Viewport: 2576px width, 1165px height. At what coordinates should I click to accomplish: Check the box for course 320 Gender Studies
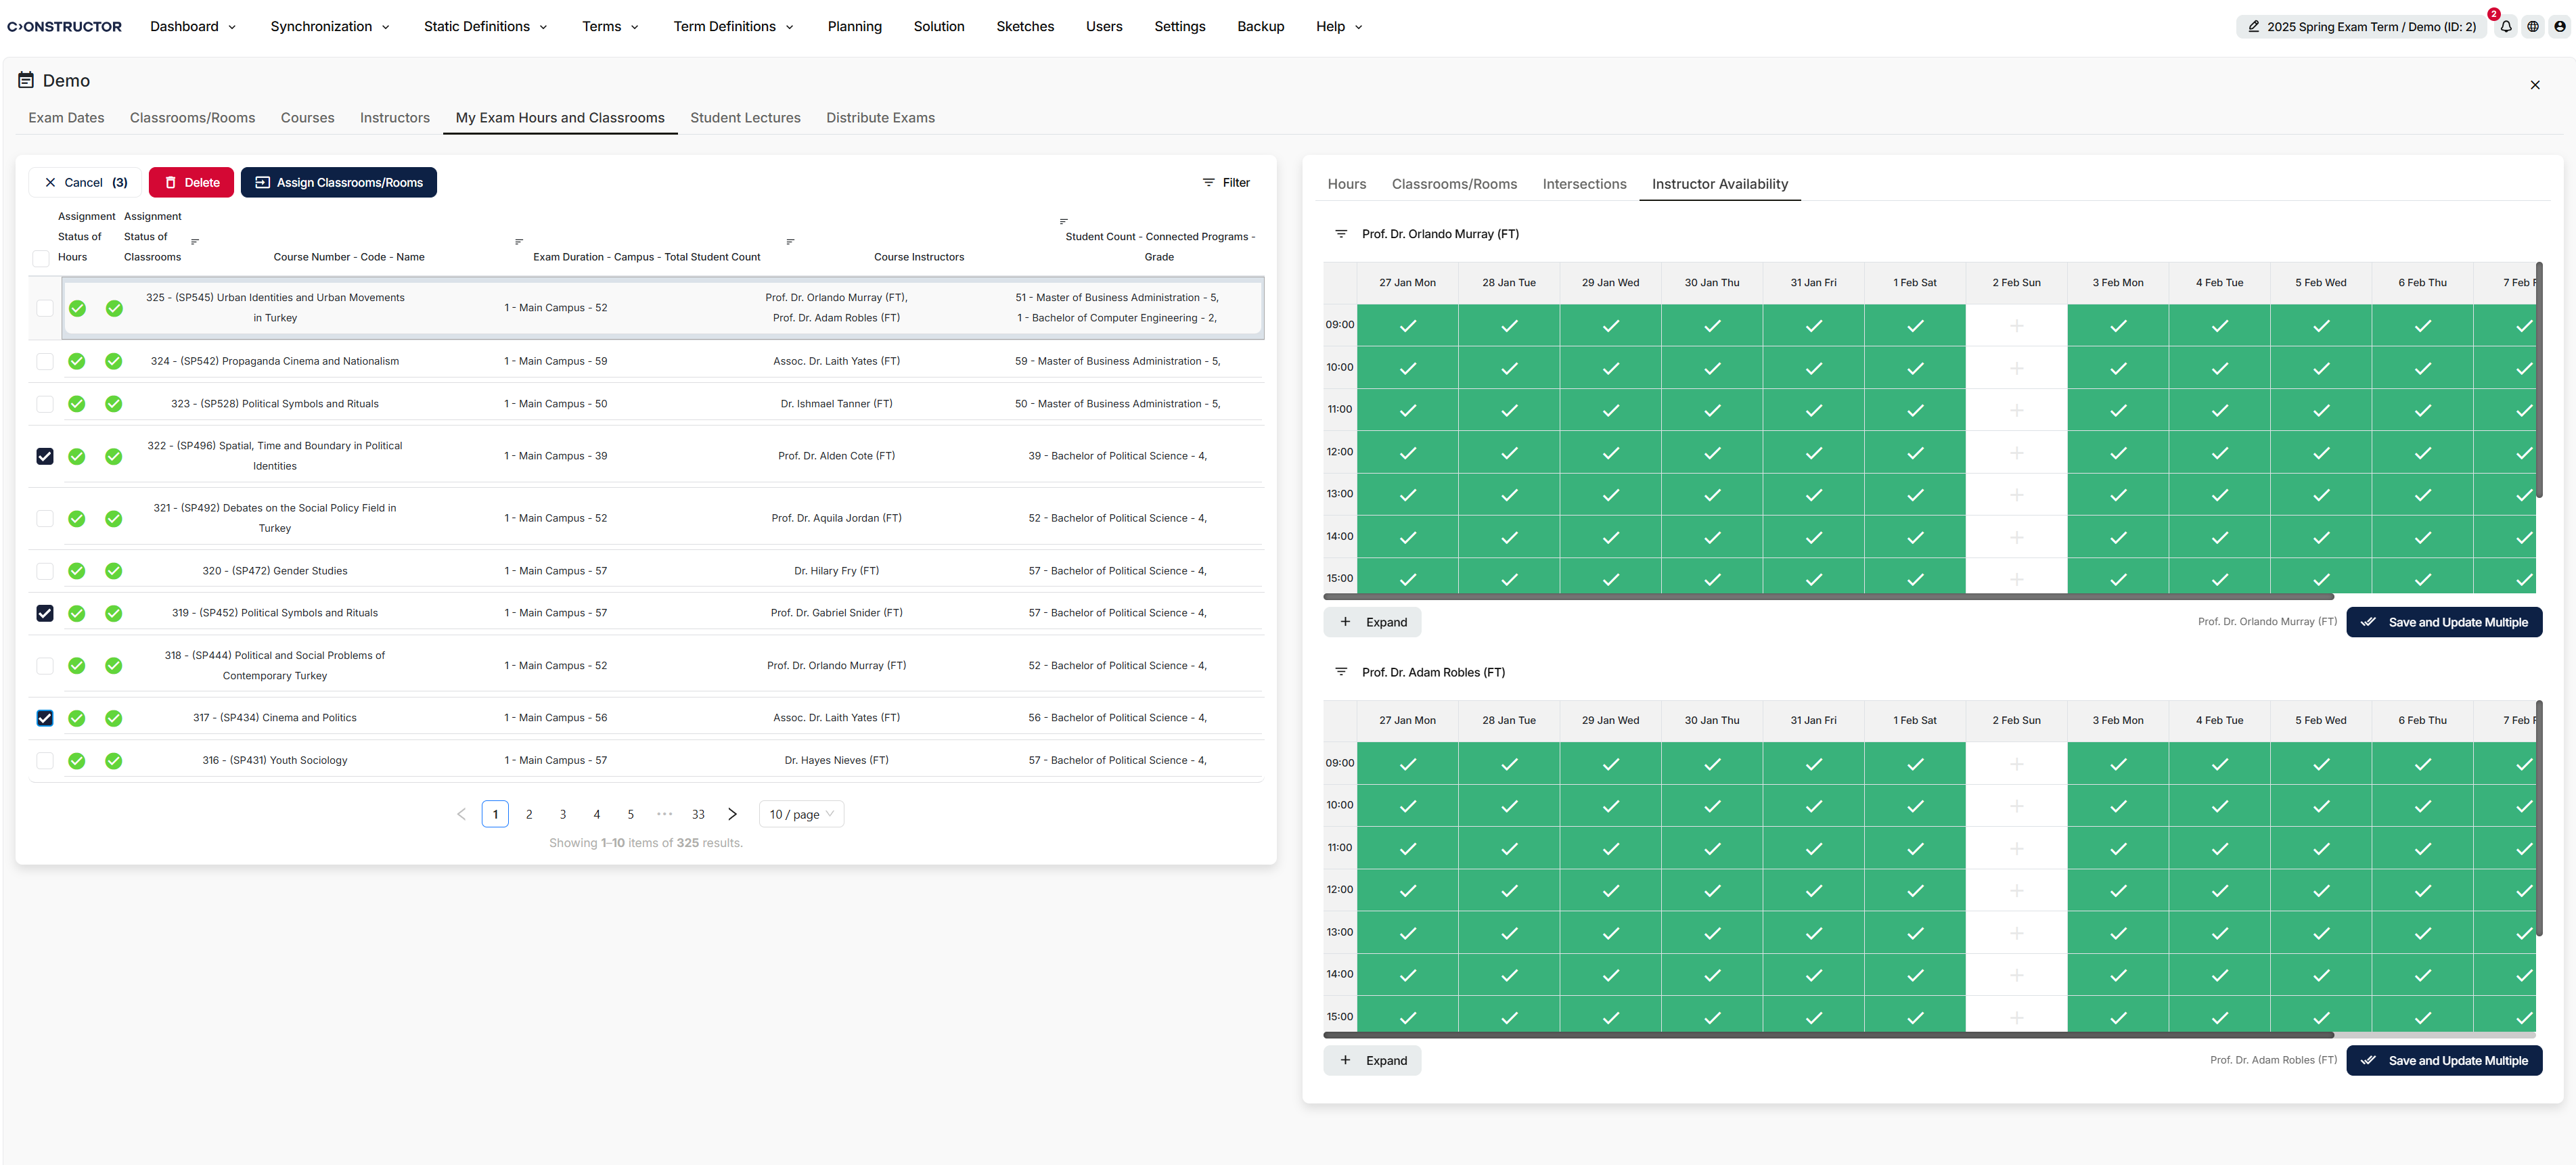click(x=45, y=571)
